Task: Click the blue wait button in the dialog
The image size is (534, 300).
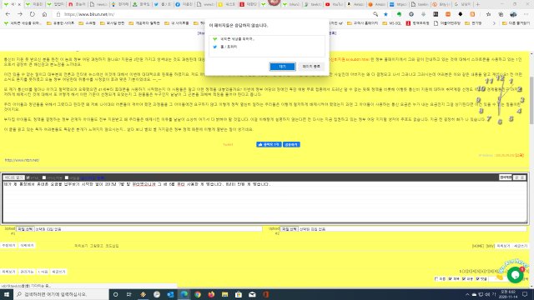Action: [282, 67]
